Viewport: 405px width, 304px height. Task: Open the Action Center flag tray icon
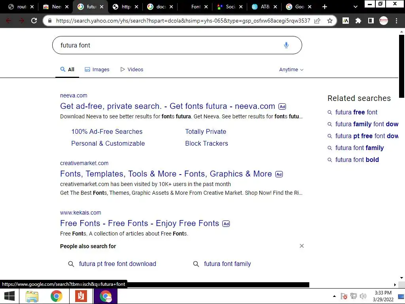pos(344,296)
